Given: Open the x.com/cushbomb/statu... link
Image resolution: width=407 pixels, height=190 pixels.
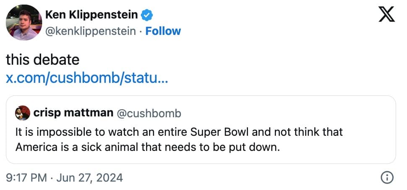Looking at the screenshot, I should tap(87, 78).
